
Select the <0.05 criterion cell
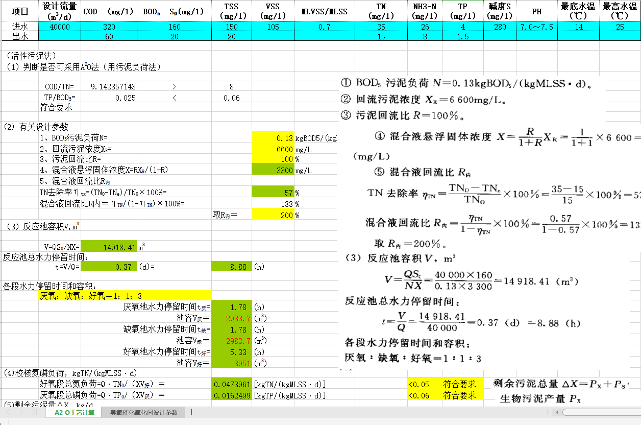click(425, 384)
